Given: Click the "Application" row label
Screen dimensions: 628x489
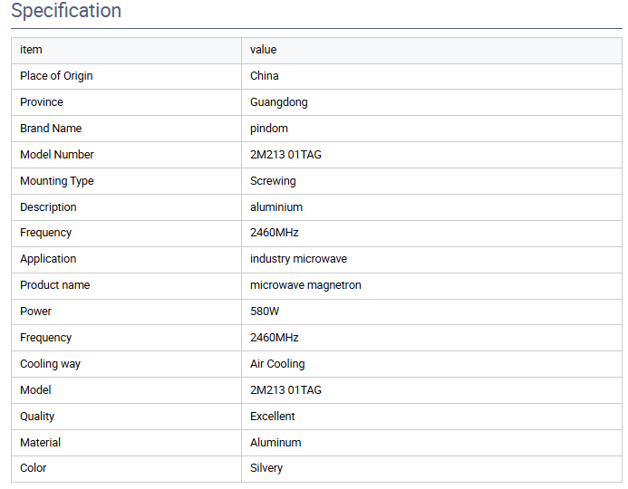Looking at the screenshot, I should click(48, 259).
